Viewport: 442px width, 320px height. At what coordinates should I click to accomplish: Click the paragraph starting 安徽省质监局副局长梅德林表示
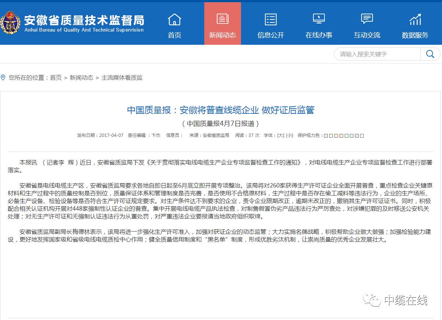220,236
